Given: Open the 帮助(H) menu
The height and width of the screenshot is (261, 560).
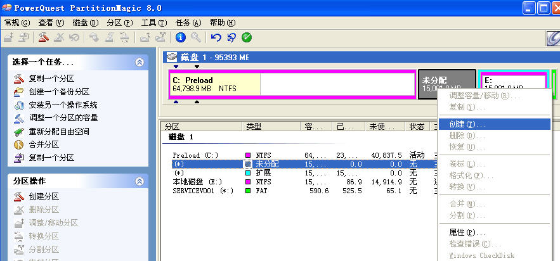Looking at the screenshot, I should coord(223,23).
